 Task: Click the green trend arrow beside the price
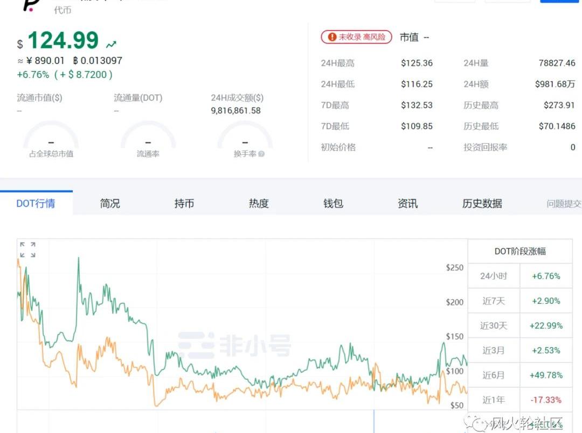(x=112, y=44)
